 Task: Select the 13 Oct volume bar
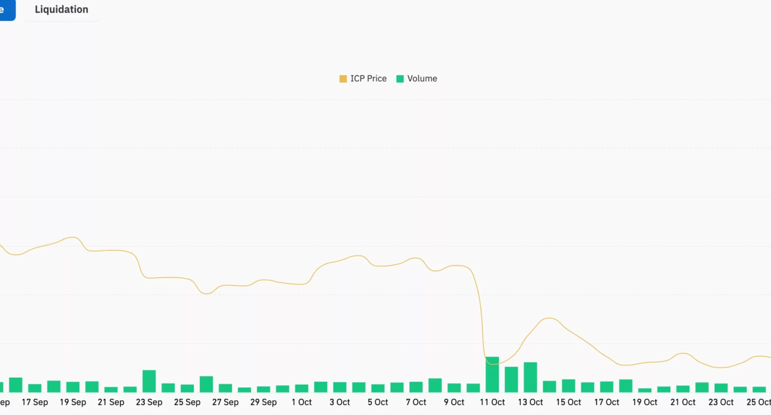[x=530, y=378]
